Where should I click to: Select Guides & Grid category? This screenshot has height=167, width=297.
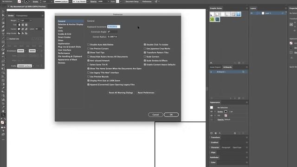click(x=65, y=34)
